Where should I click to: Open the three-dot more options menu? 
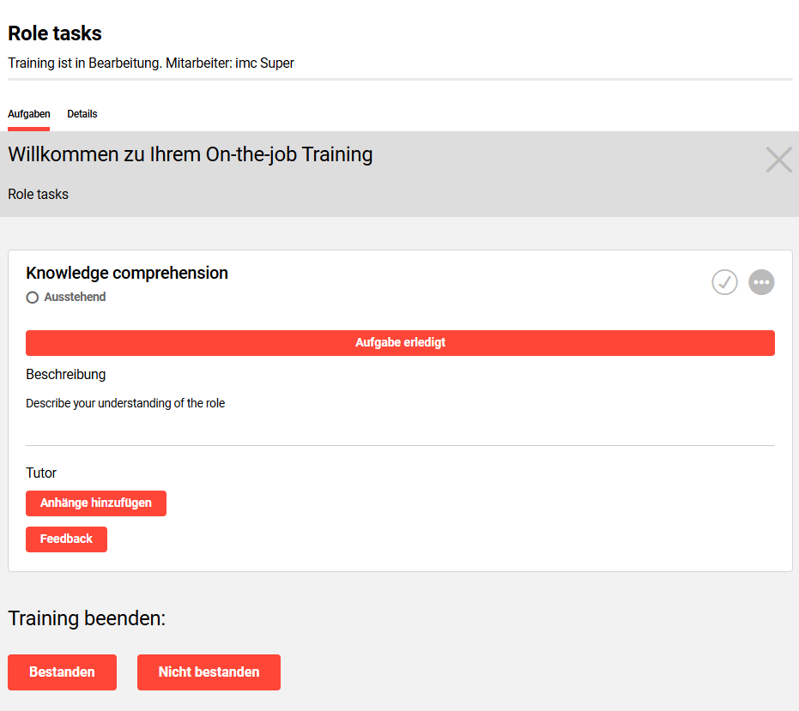[x=761, y=282]
